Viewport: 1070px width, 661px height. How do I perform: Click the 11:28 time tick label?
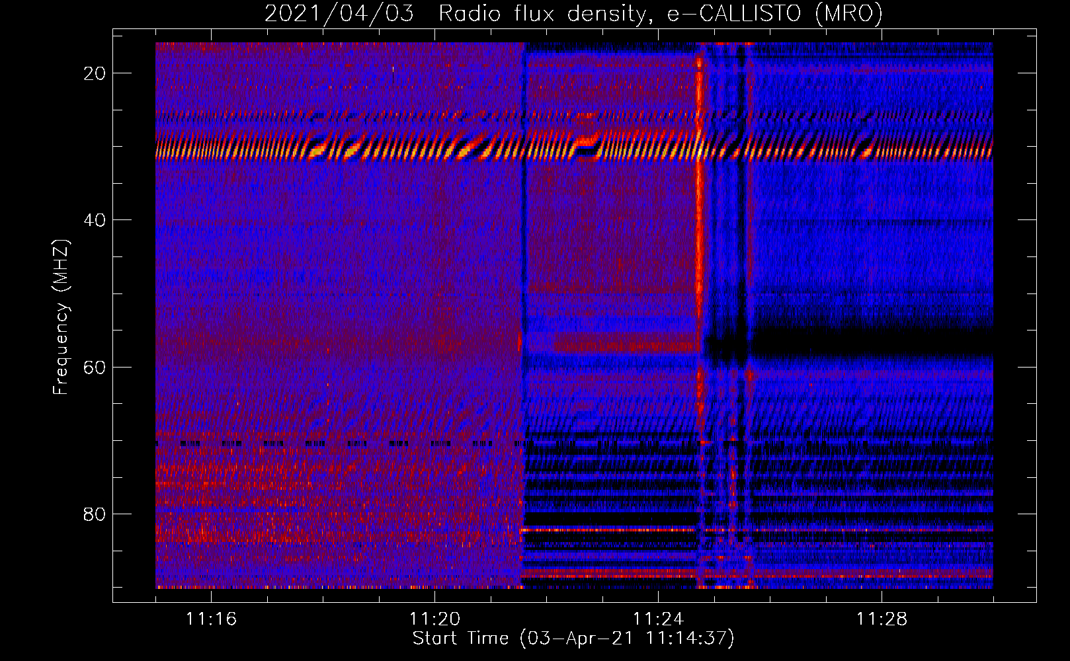pos(882,619)
